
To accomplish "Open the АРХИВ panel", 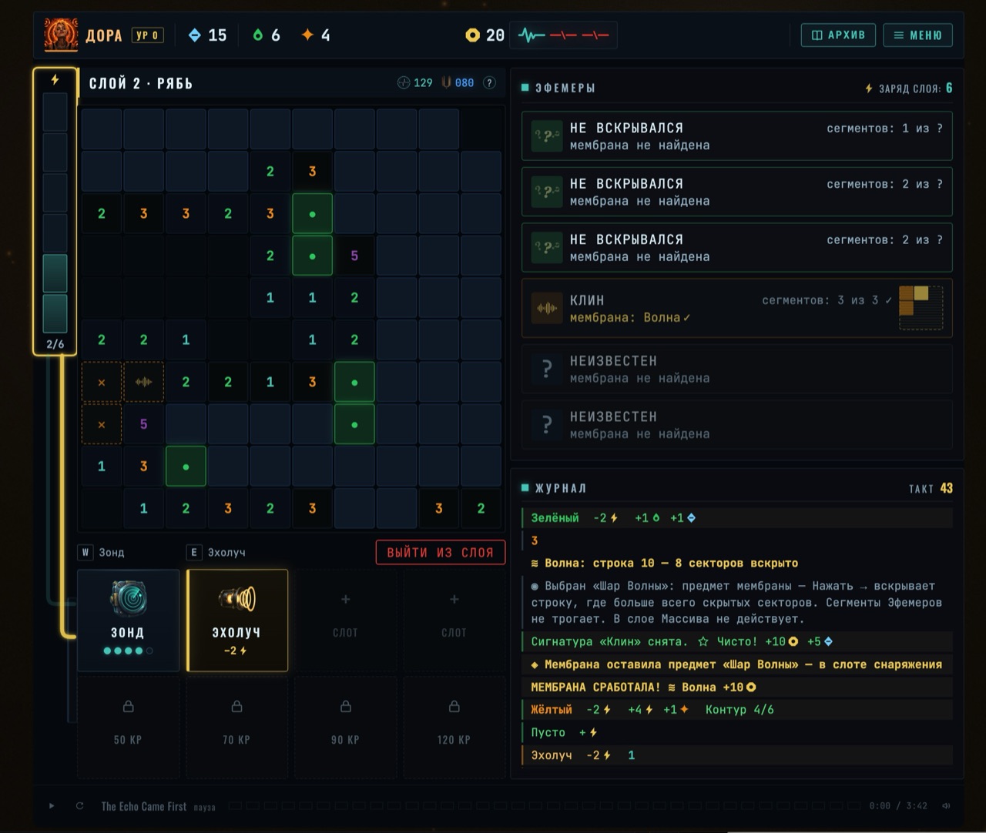I will tap(838, 35).
